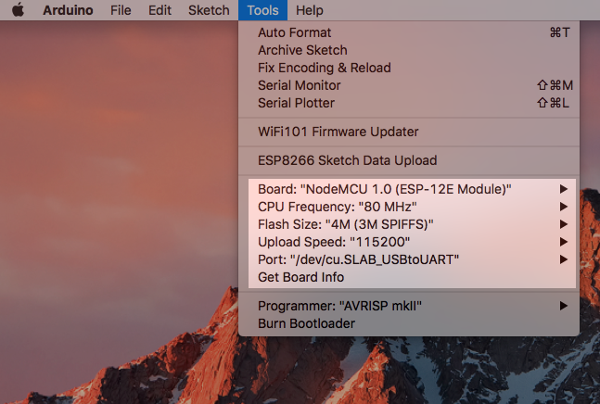
Task: Close the open Tools menu
Action: tap(262, 10)
